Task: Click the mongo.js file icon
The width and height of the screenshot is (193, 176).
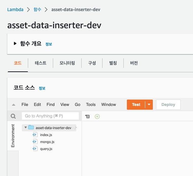Action: (35, 142)
